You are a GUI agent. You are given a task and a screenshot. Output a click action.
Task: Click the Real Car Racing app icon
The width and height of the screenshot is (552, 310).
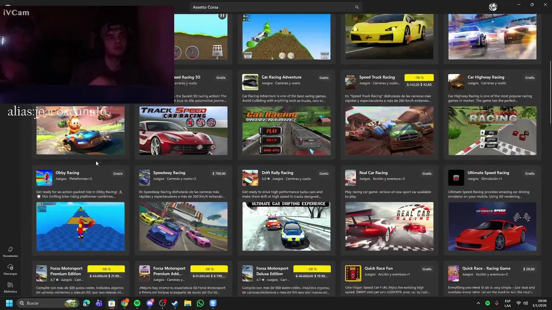[x=351, y=177]
